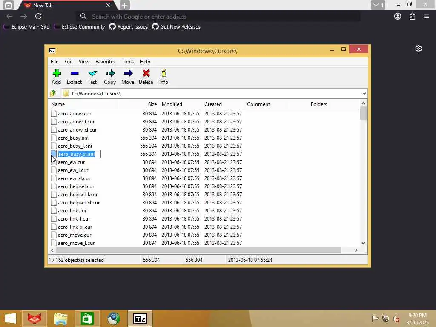
Task: Go up one folder level icon
Action: click(x=53, y=93)
